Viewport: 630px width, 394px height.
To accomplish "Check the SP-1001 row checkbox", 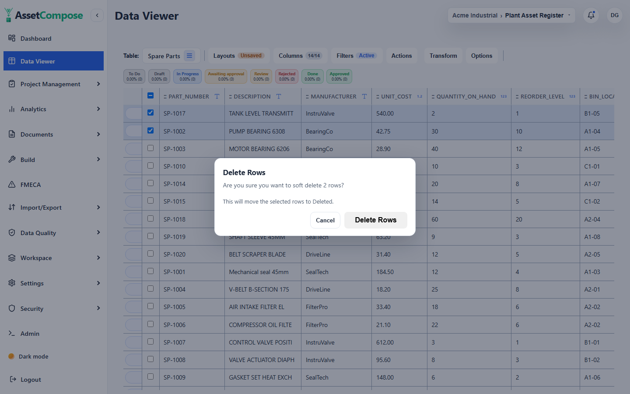I will point(150,271).
